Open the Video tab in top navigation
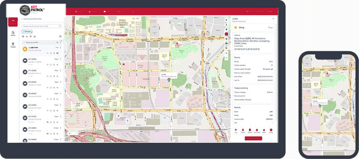This screenshot has width=359, height=159. tap(107, 11)
